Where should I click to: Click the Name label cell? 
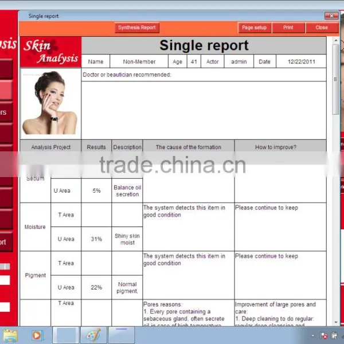click(95, 62)
